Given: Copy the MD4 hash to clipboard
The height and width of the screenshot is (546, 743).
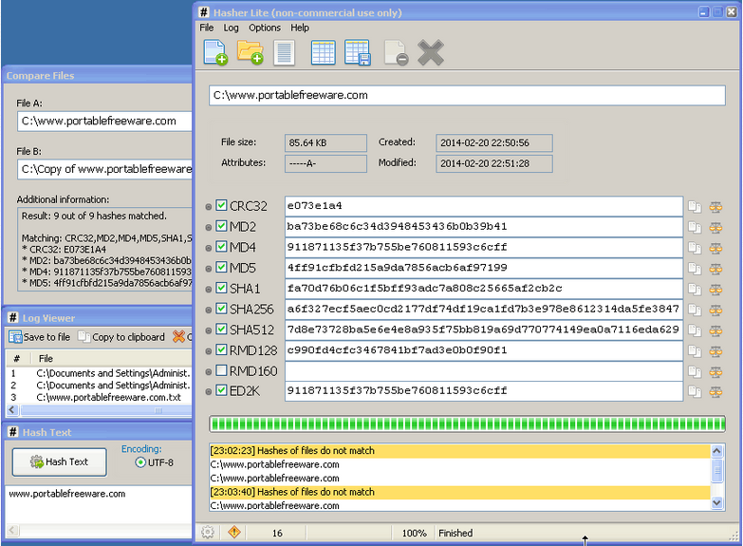Looking at the screenshot, I should [695, 248].
